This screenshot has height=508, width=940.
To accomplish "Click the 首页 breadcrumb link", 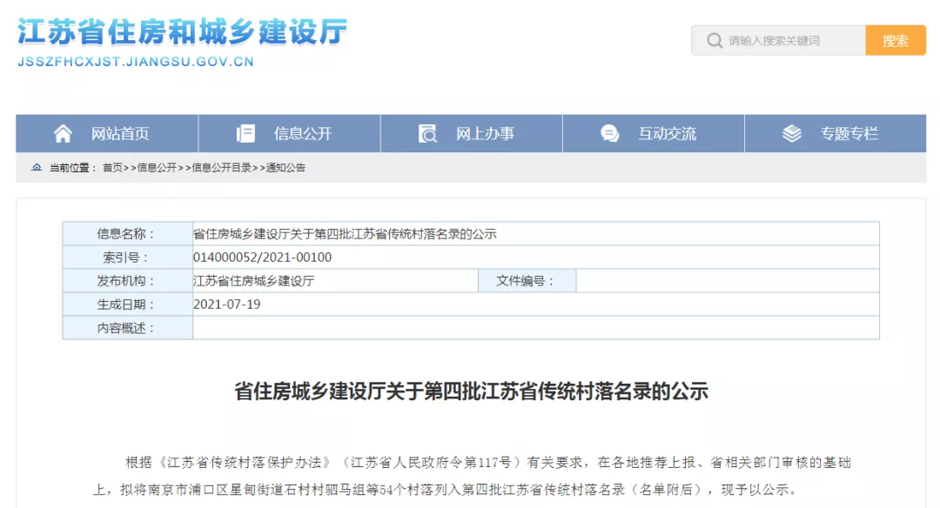I will [112, 168].
